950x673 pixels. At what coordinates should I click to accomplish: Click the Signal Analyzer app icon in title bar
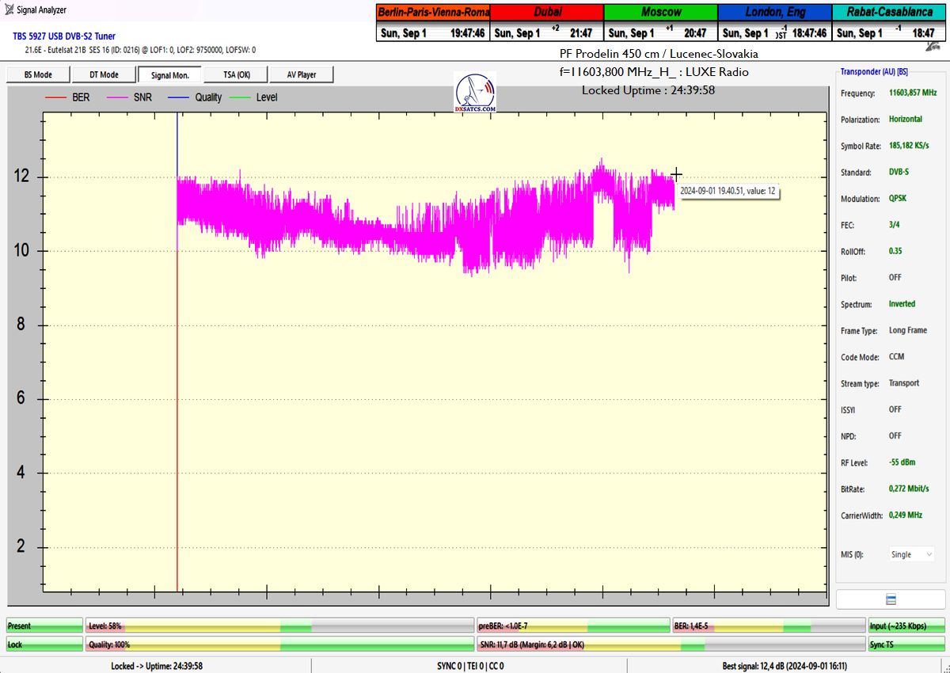pos(8,10)
